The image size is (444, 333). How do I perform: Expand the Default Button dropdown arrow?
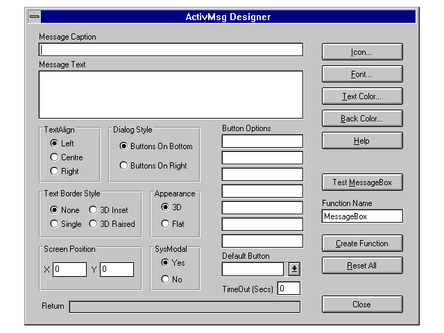point(294,269)
